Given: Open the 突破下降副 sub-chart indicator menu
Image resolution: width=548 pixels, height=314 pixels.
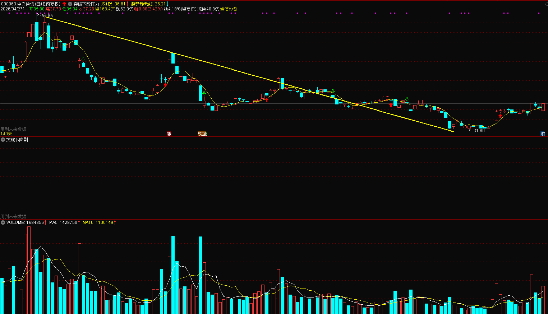Looking at the screenshot, I should [3, 140].
